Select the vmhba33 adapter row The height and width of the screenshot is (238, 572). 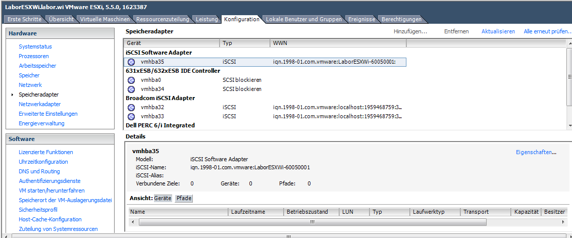(265, 117)
